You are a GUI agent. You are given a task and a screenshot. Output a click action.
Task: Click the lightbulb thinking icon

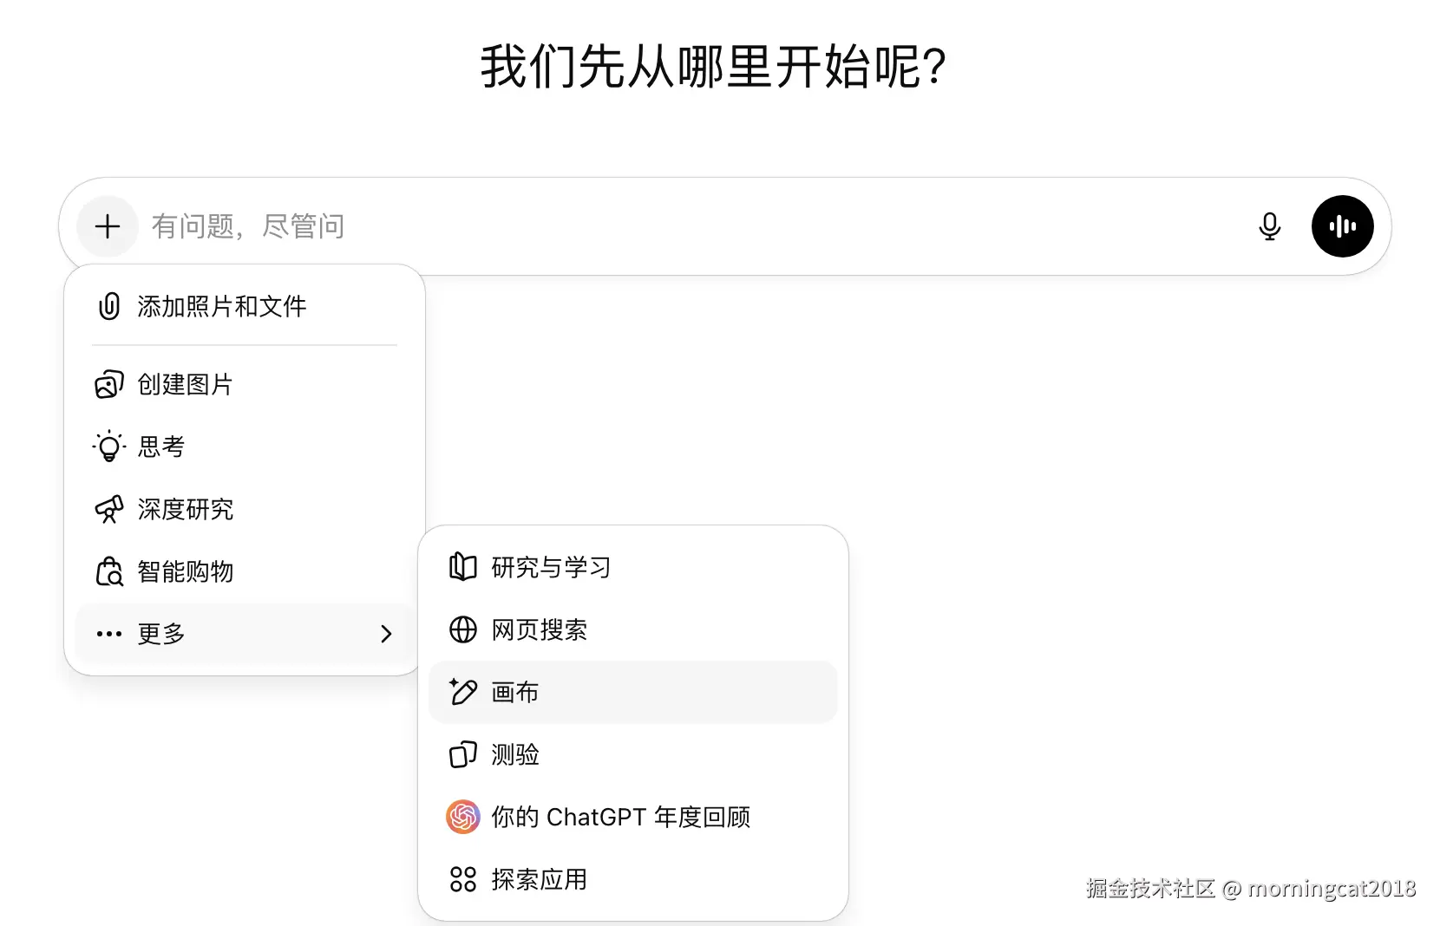click(x=109, y=447)
